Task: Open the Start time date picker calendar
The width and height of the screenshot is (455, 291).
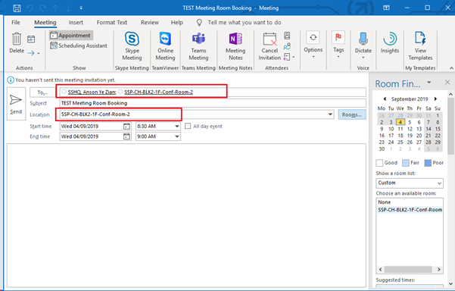Action: coord(126,127)
